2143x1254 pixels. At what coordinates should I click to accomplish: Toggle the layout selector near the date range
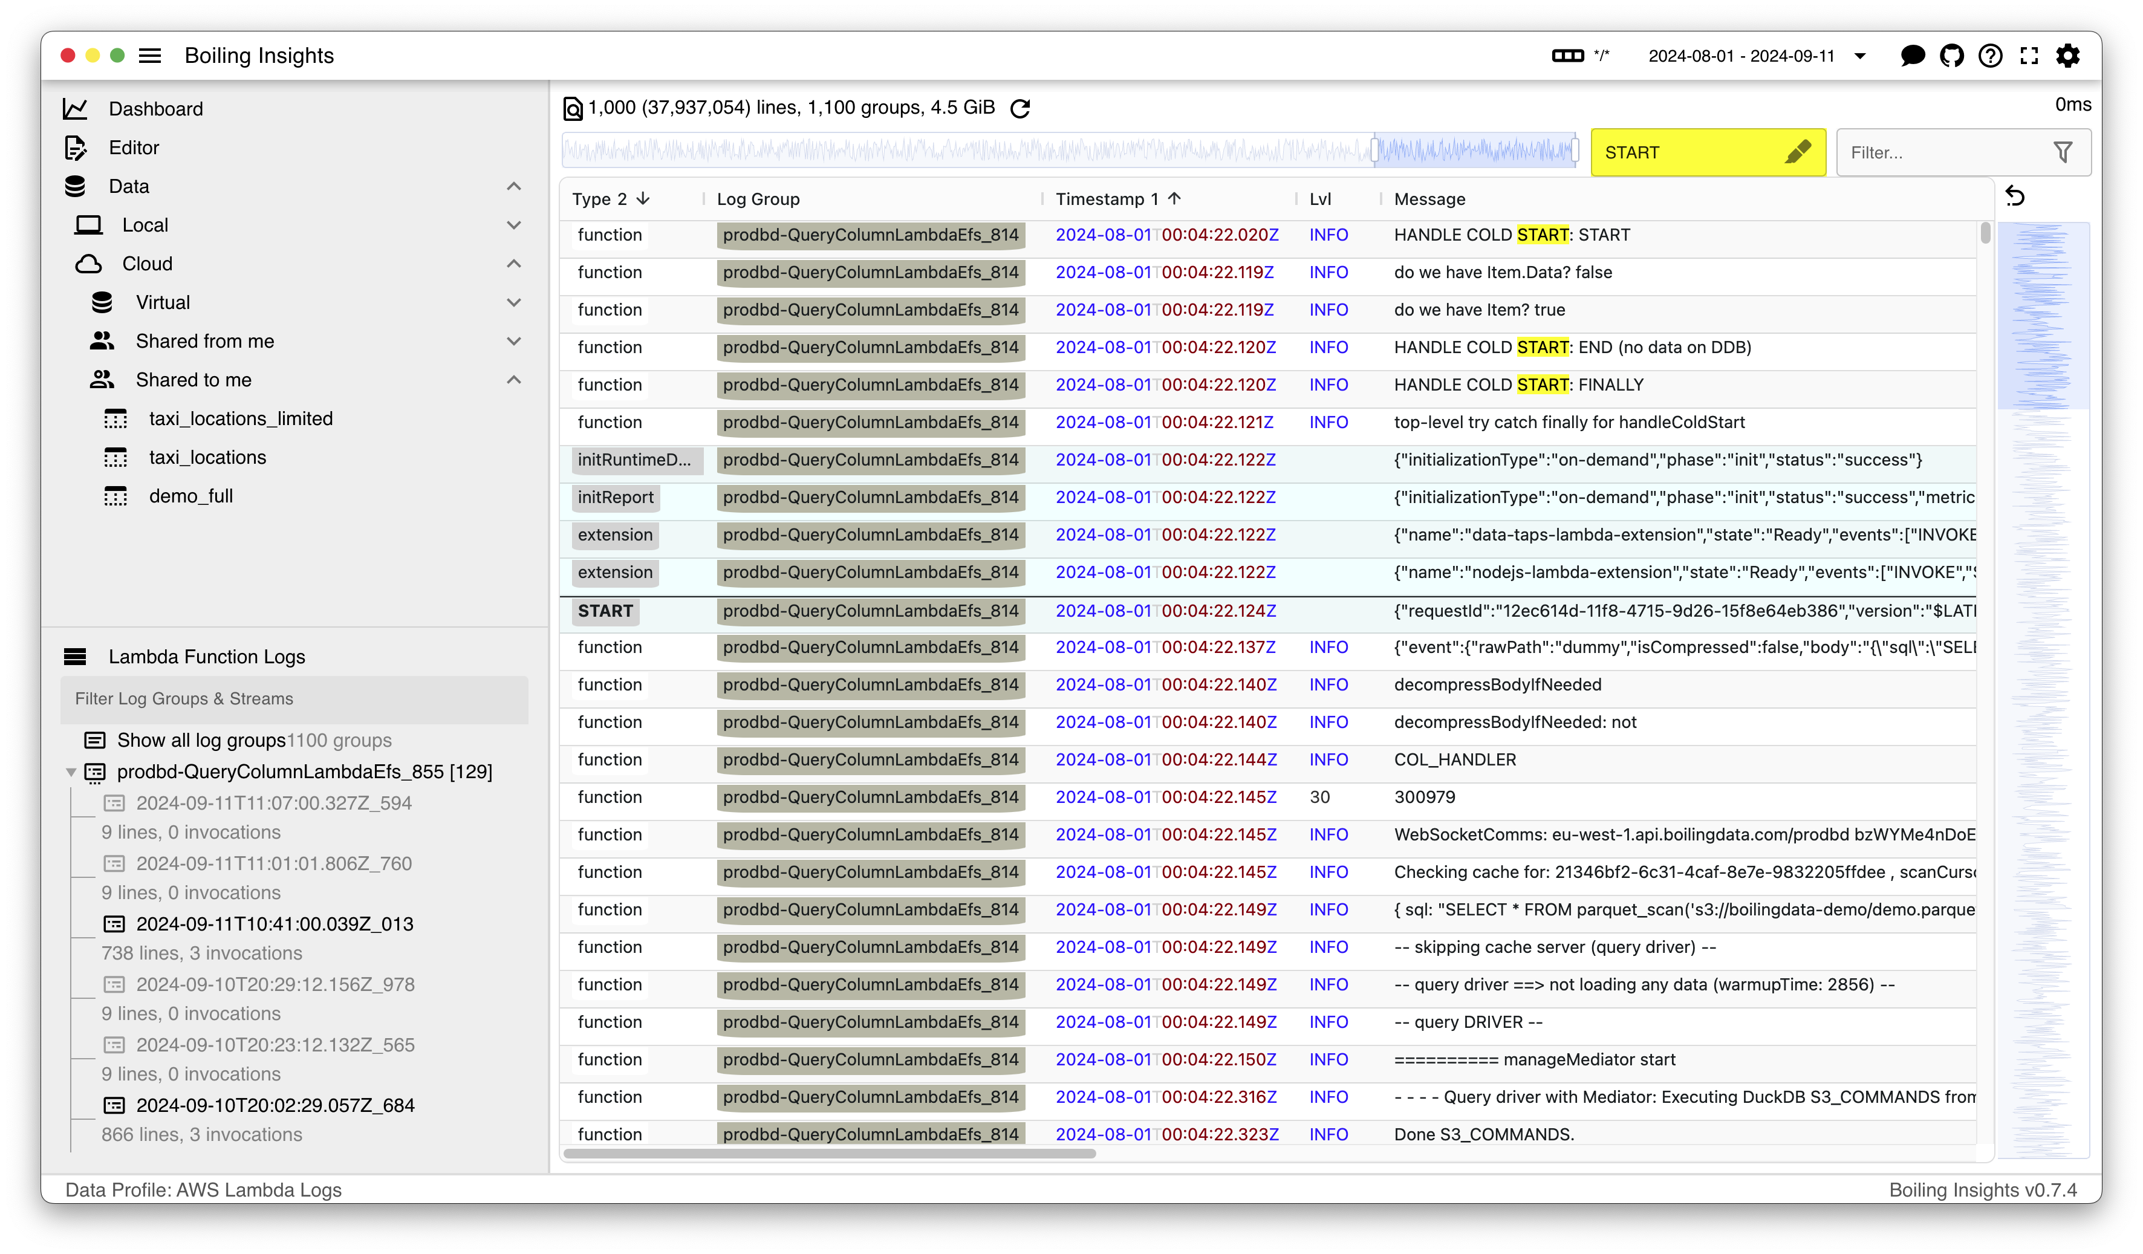(x=1567, y=56)
